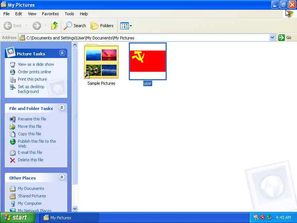Click Copy this file
Image resolution: width=297 pixels, height=223 pixels.
[x=29, y=134]
